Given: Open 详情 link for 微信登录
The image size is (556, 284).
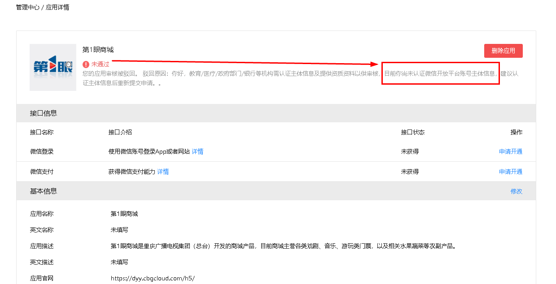Looking at the screenshot, I should [197, 151].
